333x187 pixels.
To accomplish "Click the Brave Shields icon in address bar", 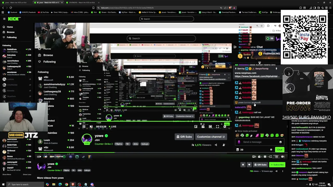I will click(230, 8).
